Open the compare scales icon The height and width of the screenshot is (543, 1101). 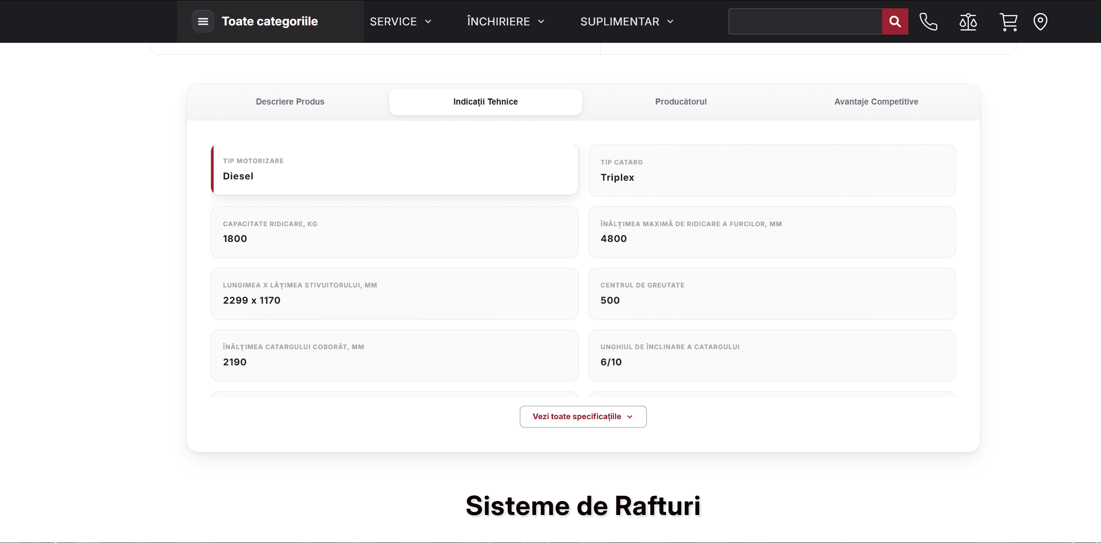[968, 21]
